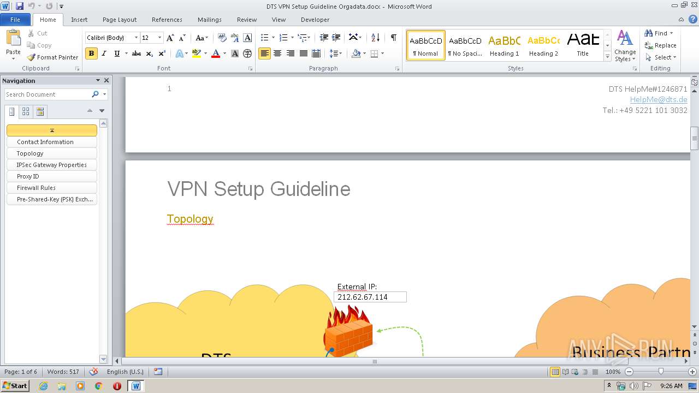The width and height of the screenshot is (699, 393).
Task: Click the Paste icon
Action: pos(13,38)
